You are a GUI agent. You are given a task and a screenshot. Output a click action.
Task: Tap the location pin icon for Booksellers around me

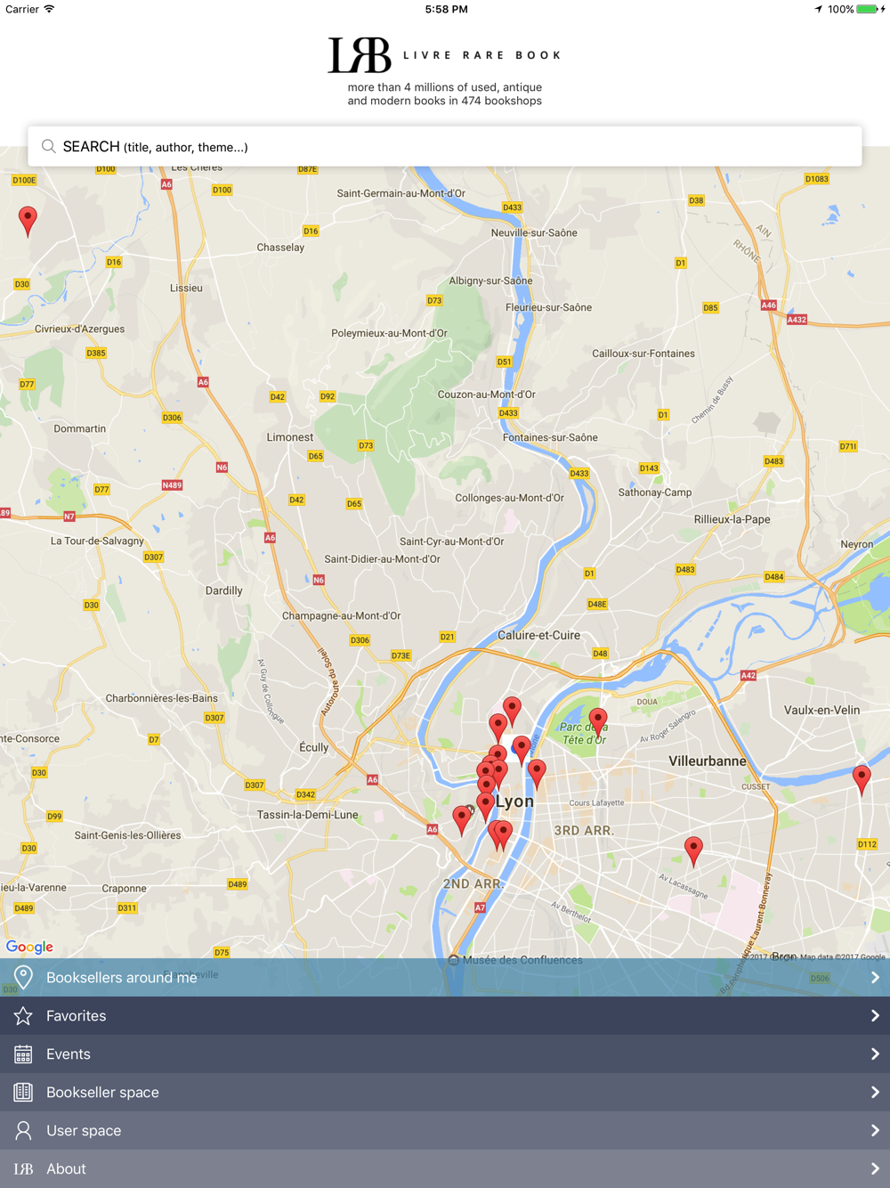[x=23, y=977]
